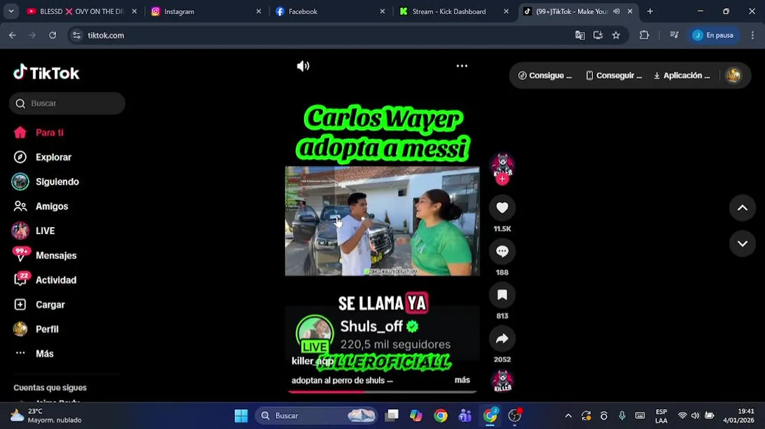Bookmark this page with the star

click(616, 35)
